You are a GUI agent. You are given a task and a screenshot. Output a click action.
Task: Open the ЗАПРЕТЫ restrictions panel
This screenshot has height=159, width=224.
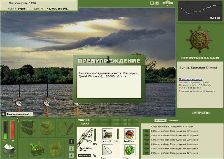[x=200, y=113]
